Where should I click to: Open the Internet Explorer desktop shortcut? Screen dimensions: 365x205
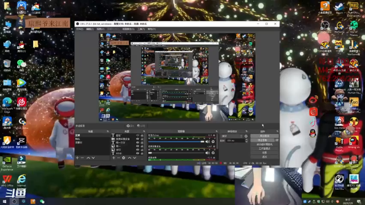point(22,181)
